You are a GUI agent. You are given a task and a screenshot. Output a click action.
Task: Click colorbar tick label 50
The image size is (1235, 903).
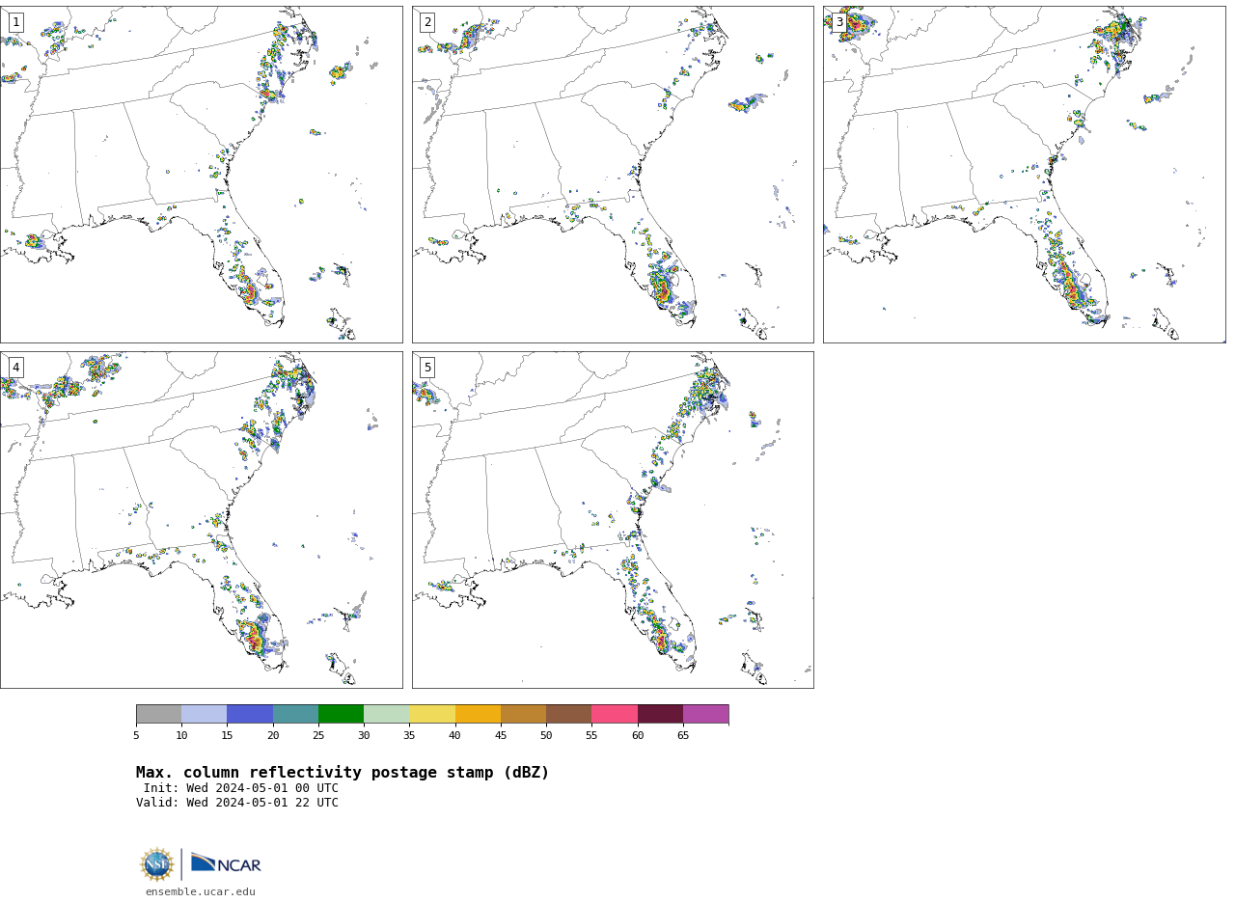(546, 736)
